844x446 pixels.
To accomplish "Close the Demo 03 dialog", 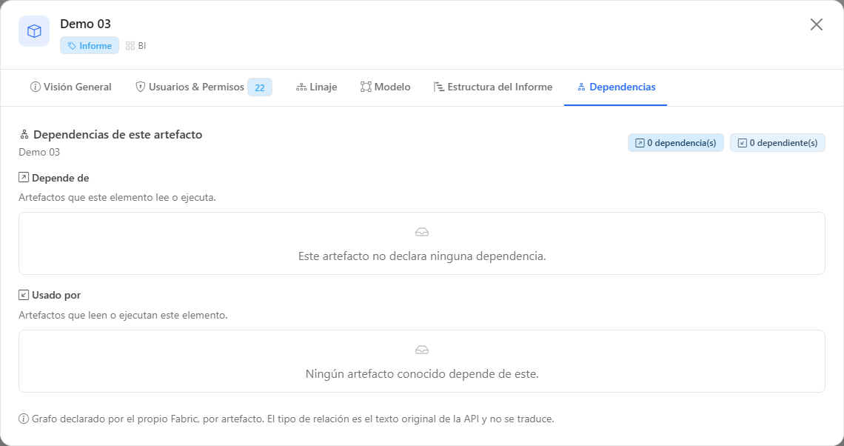I will tap(816, 24).
